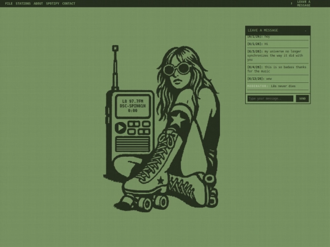Select message 'this is so badass thanks'
The image size is (330, 247).
point(278,69)
